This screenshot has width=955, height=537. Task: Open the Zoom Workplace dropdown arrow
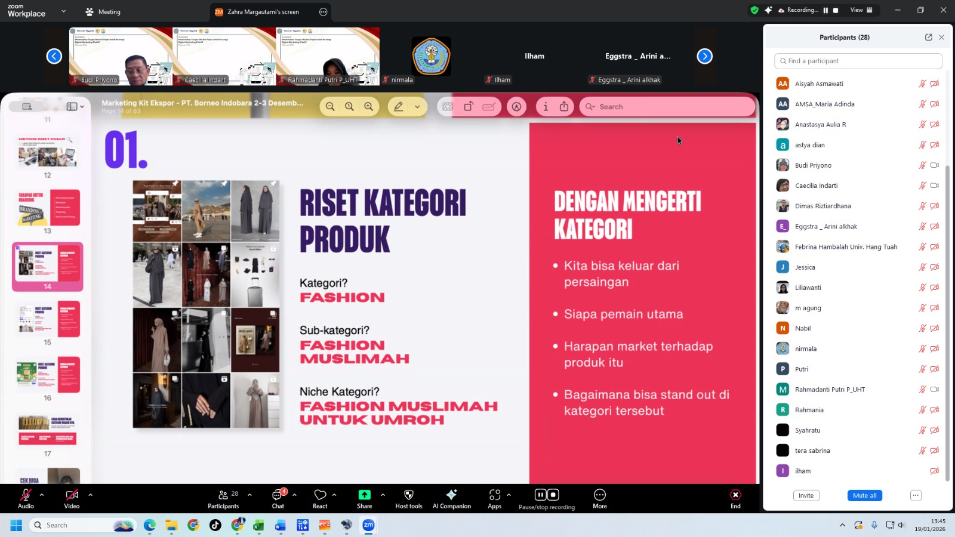click(x=64, y=11)
